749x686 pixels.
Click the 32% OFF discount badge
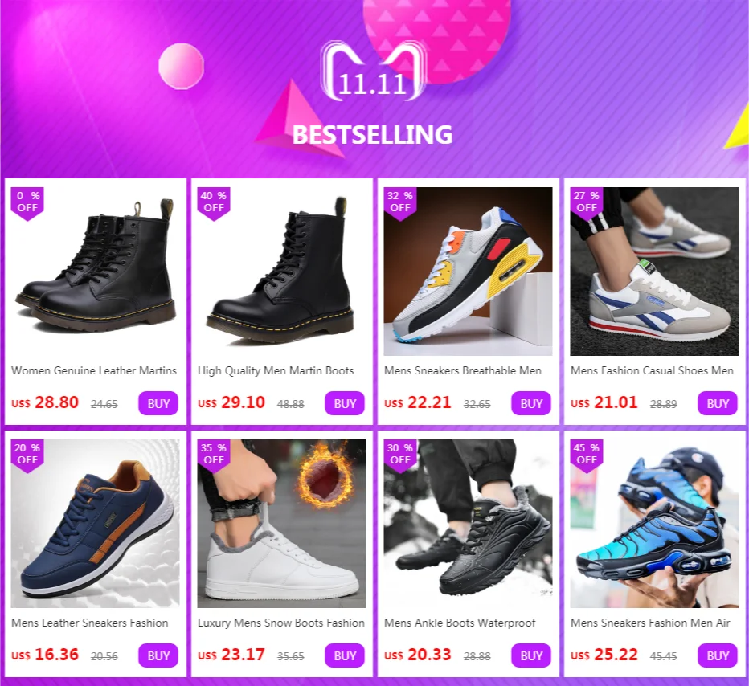[x=400, y=203]
